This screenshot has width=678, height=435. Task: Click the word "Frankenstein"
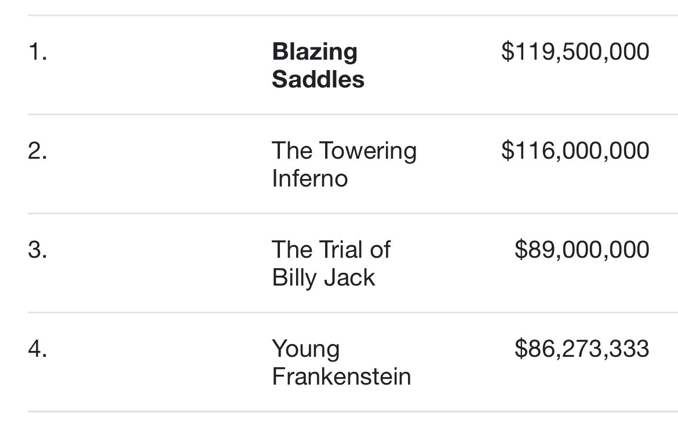click(x=341, y=376)
